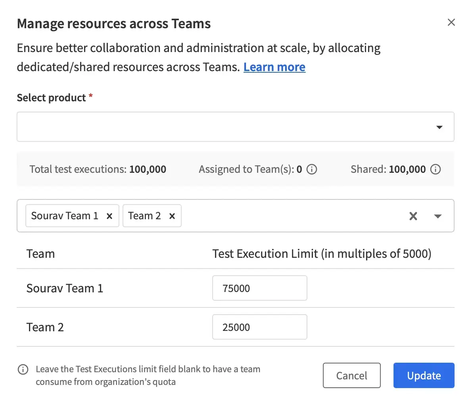Viewport: 472px width, 402px height.
Task: Open the Learn more link
Action: point(274,67)
